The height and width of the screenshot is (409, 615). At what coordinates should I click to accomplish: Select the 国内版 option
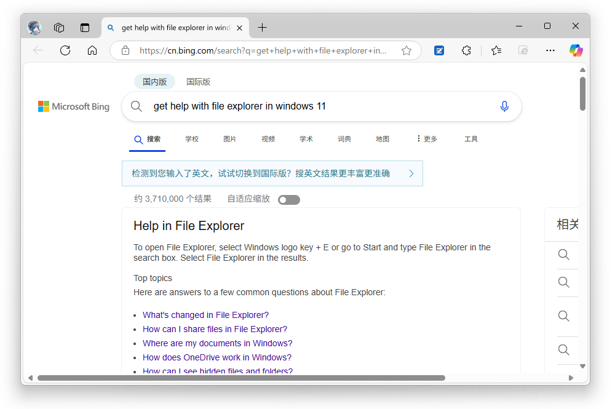coord(154,81)
